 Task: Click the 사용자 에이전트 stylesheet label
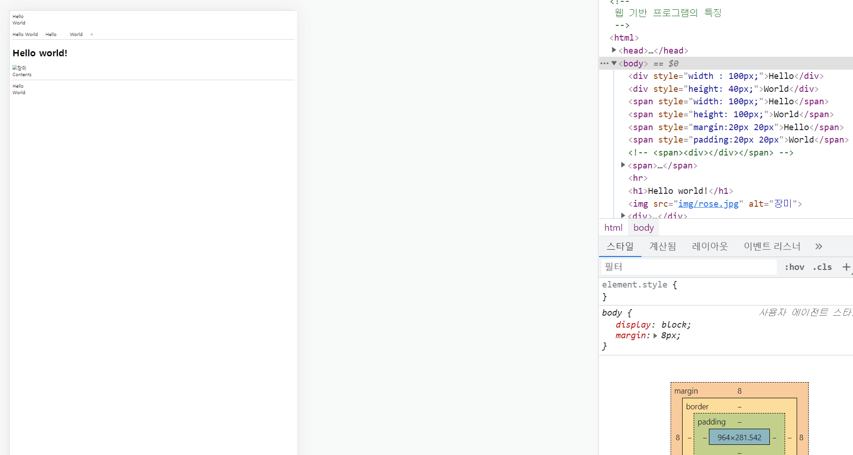pos(806,312)
